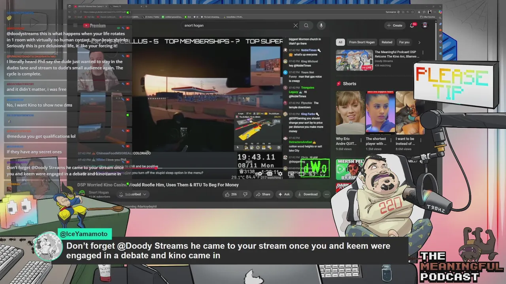This screenshot has width=506, height=284.
Task: Start voice search with the microphone
Action: click(321, 26)
